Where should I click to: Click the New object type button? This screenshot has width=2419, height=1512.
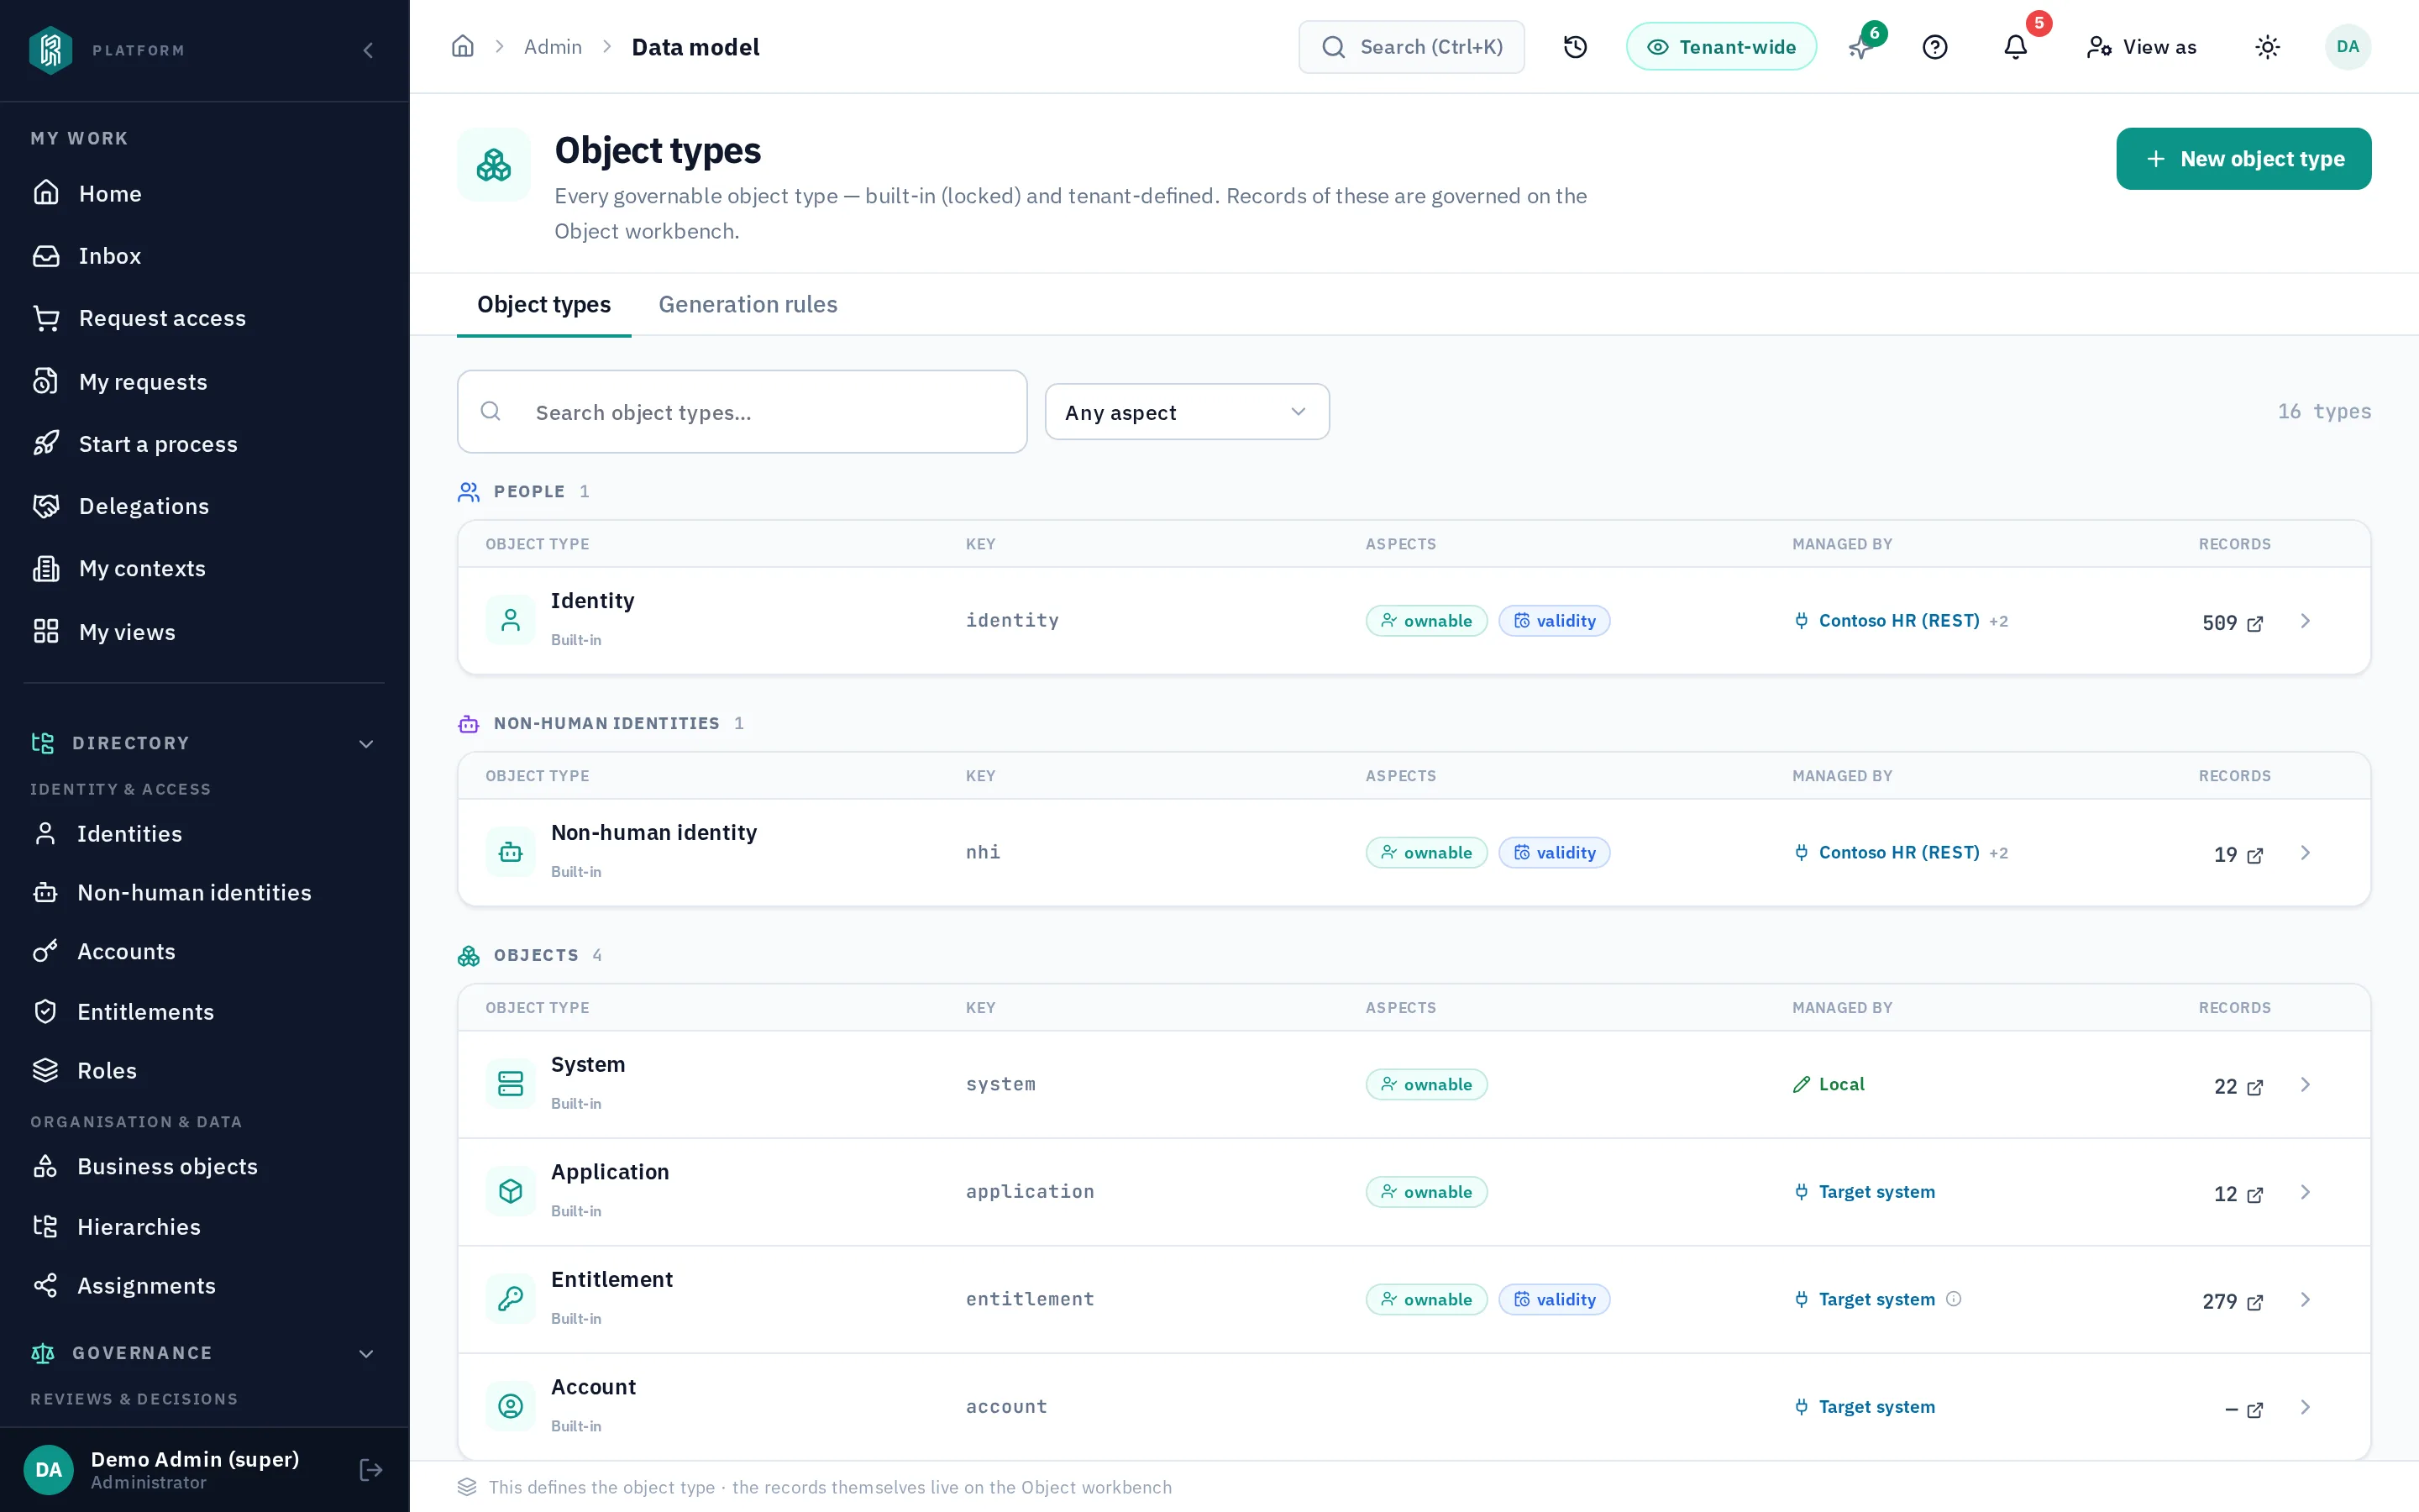tap(2243, 159)
